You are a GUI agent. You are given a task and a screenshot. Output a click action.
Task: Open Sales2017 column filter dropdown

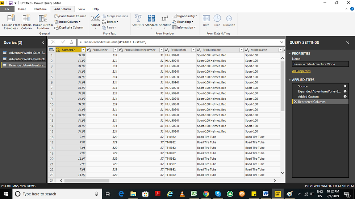(x=83, y=49)
